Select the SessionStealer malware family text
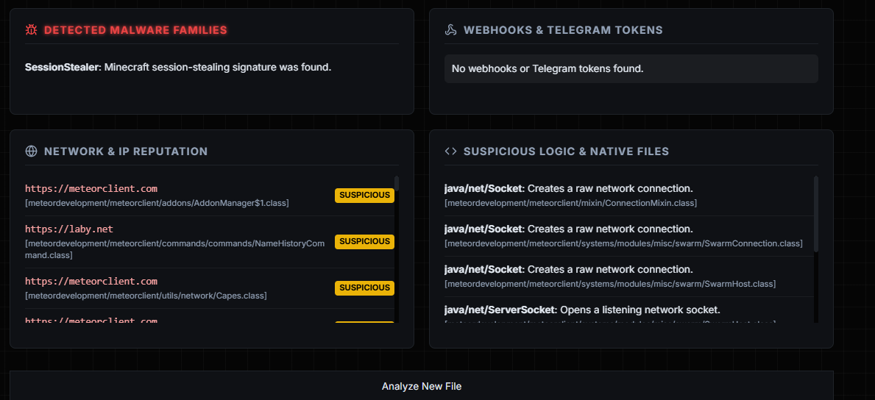This screenshot has height=400, width=875. (x=178, y=68)
